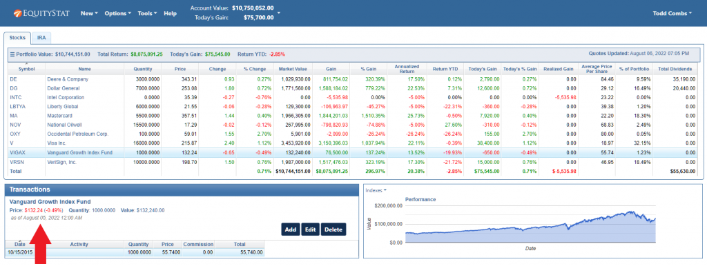Switch to the IRA tab
This screenshot has height=266, width=707.
[42, 38]
